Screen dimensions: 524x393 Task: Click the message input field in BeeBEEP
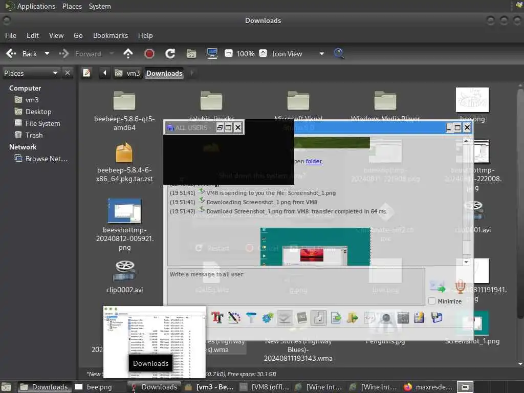click(296, 286)
